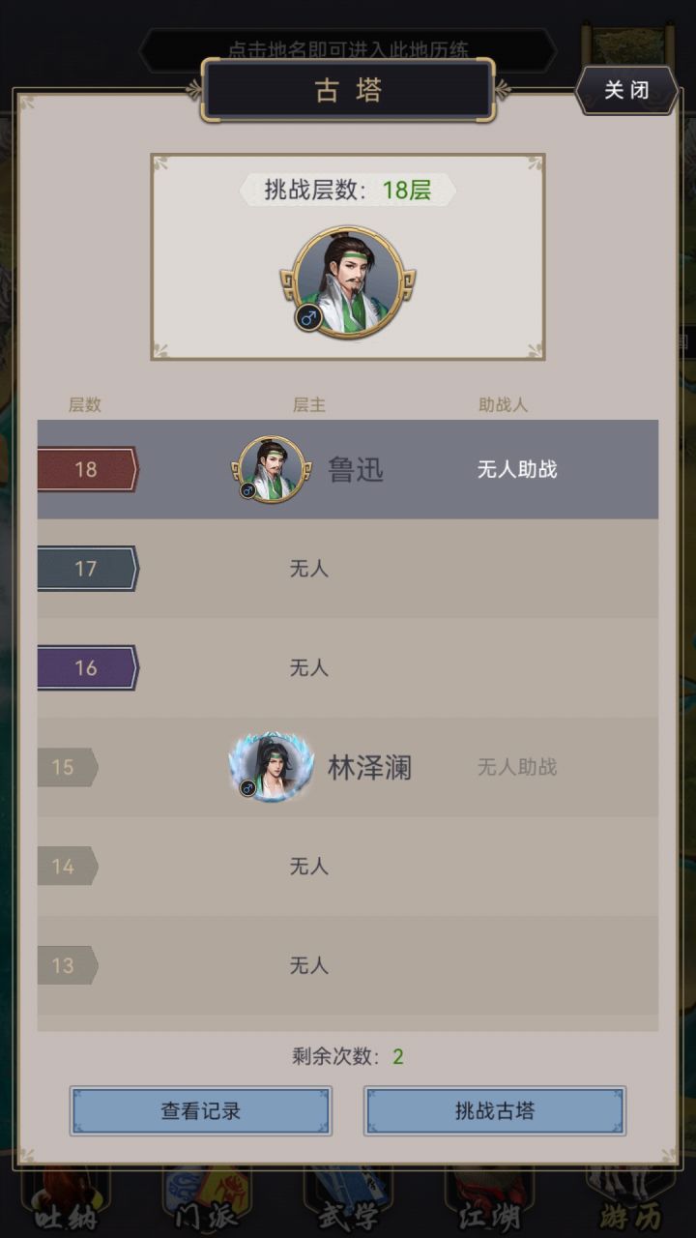Select the gray floor 13 badge
This screenshot has height=1238, width=696.
68,965
